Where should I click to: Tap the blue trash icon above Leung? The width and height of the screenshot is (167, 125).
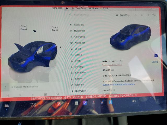[x=156, y=55]
